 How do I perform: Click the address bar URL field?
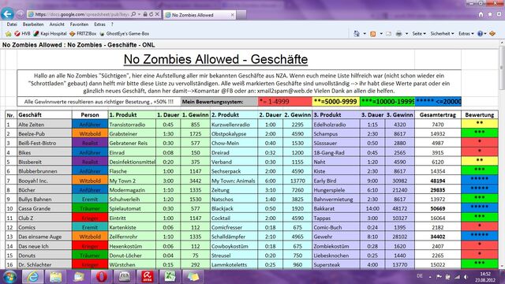pos(82,14)
